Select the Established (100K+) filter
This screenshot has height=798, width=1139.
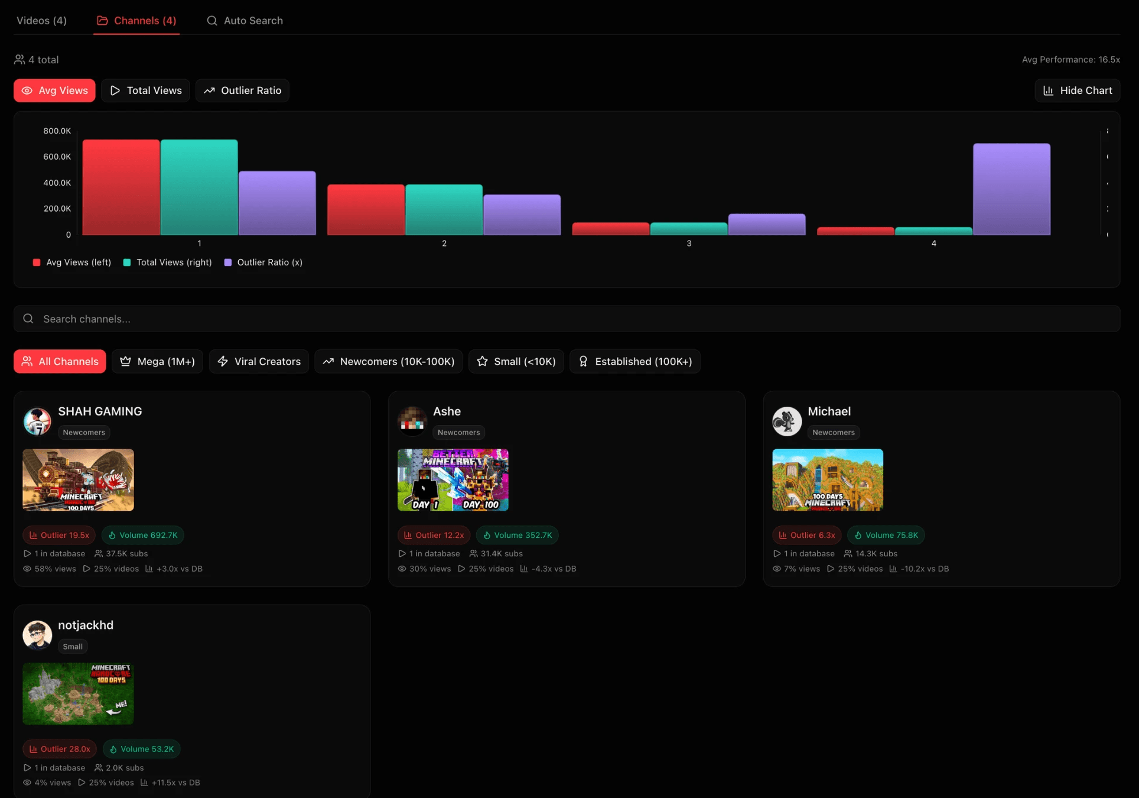click(634, 361)
